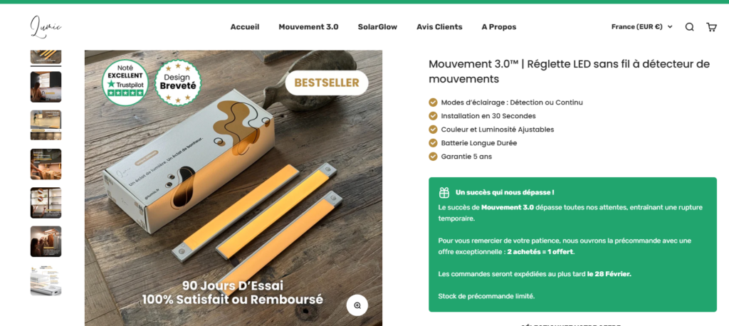Click the chevron next to France (EUR €)
Screen dimensions: 729x326
click(670, 27)
